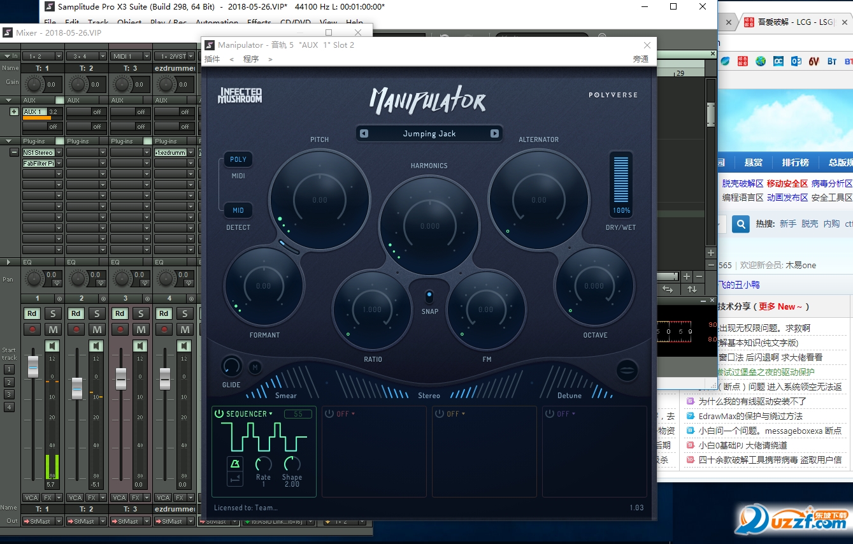Click the monitor speaker icon on track 1
Screen dimensions: 853x544
click(52, 346)
